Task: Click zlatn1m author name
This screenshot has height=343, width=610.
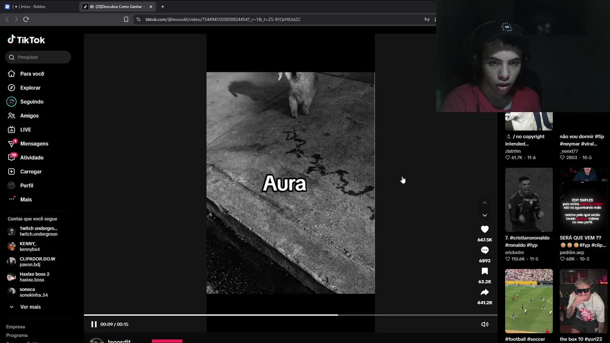Action: [x=513, y=151]
